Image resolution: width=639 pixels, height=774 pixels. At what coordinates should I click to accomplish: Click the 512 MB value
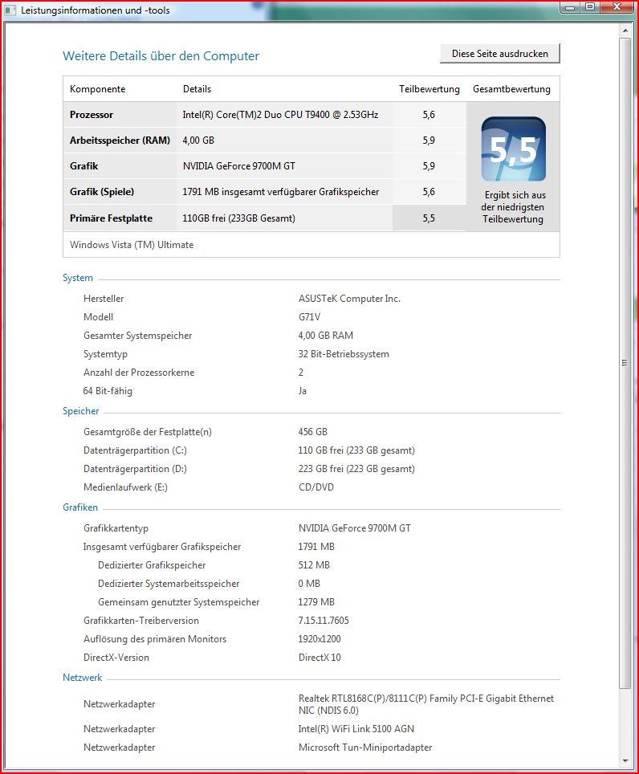[314, 565]
